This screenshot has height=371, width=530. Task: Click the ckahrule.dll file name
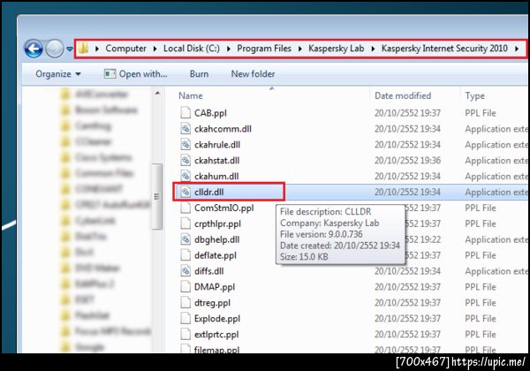(217, 145)
